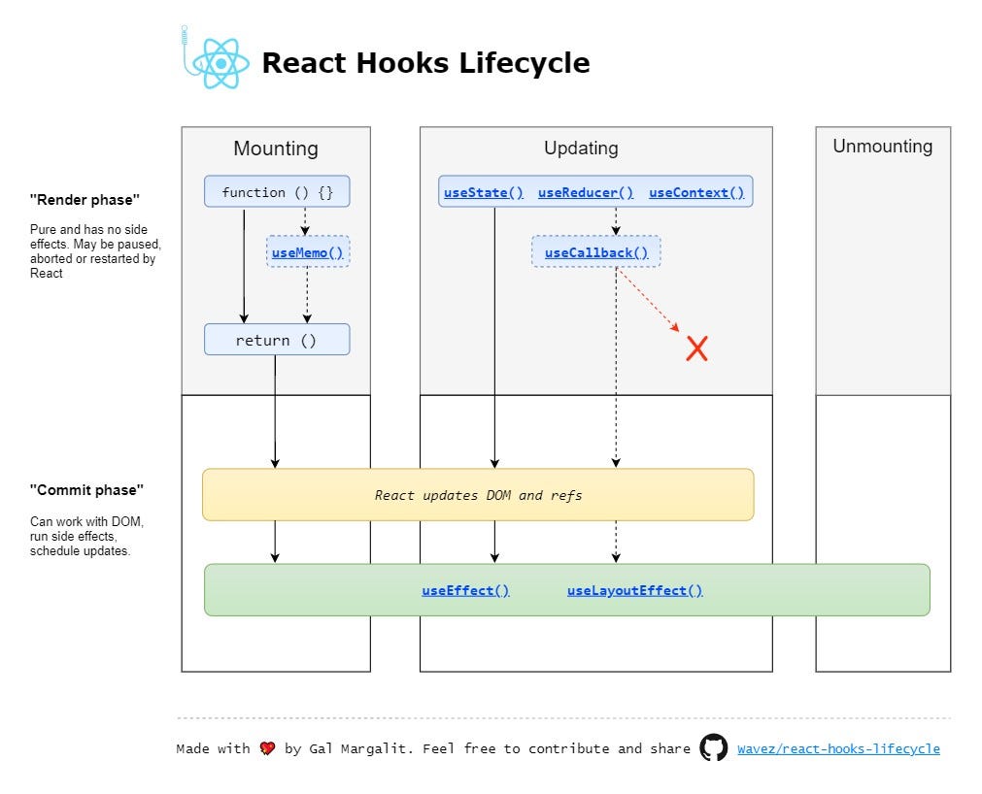Click the "Pure and has no side effects" description
982x794 pixels.
point(95,250)
